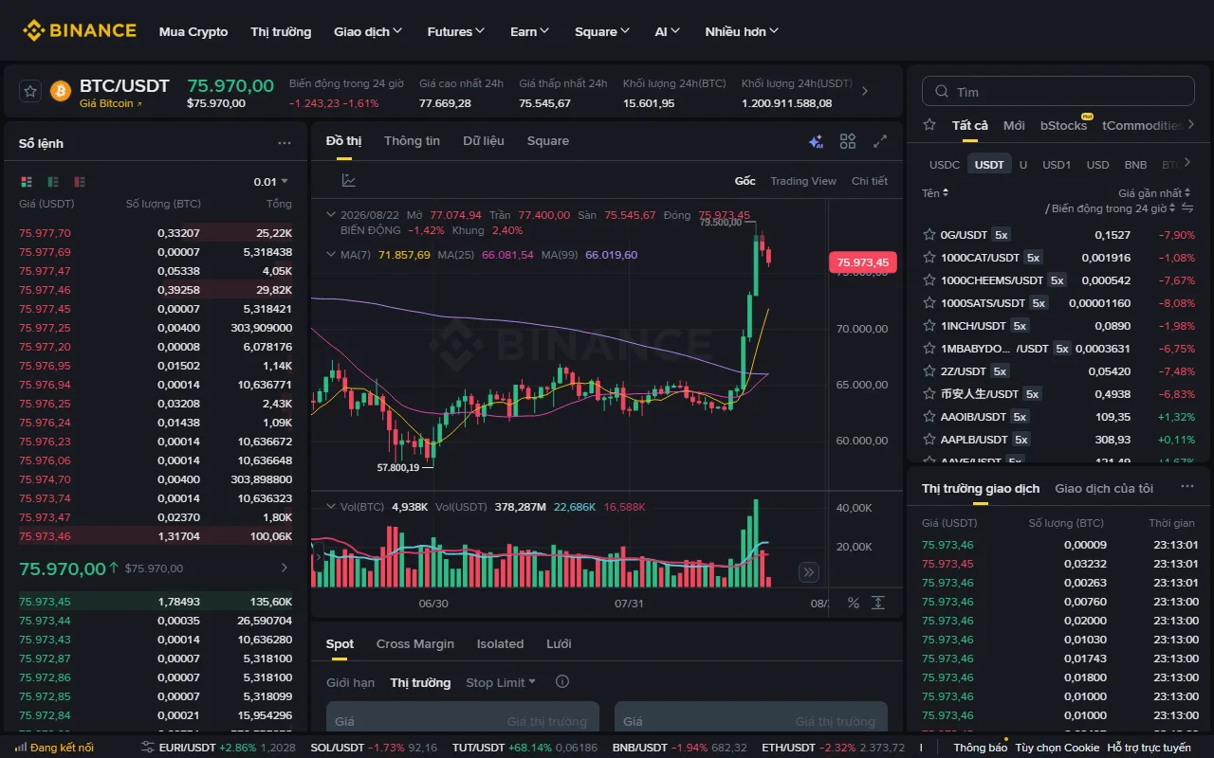1214x758 pixels.
Task: Collapse the OHLC date legend row
Action: tap(331, 215)
